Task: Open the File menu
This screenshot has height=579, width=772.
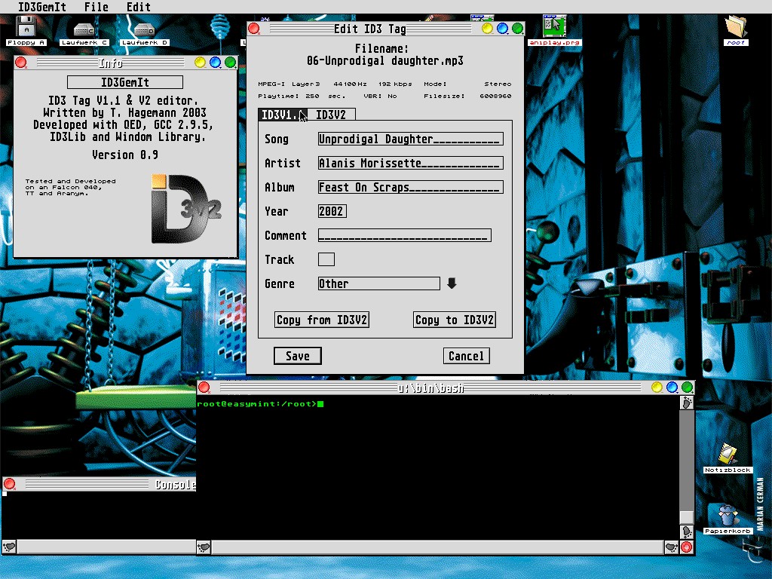Action: point(96,7)
